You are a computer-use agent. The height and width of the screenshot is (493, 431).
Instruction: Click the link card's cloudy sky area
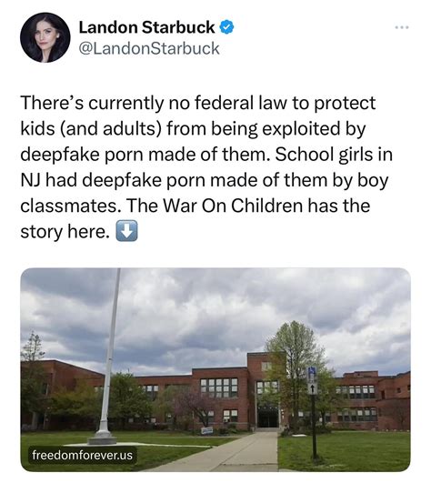coord(215,311)
